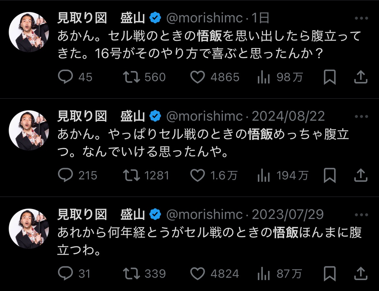
Task: Bookmark the 2023/07/29 tweet
Action: coord(329,274)
